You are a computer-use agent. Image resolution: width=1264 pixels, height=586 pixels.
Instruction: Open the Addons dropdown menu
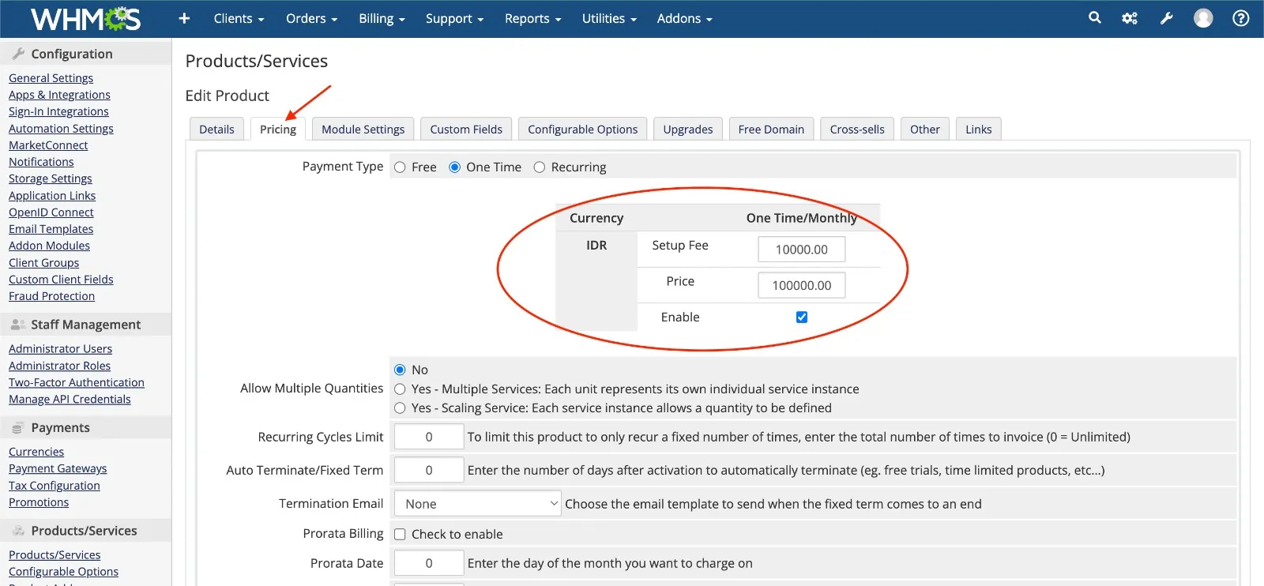[x=684, y=18]
